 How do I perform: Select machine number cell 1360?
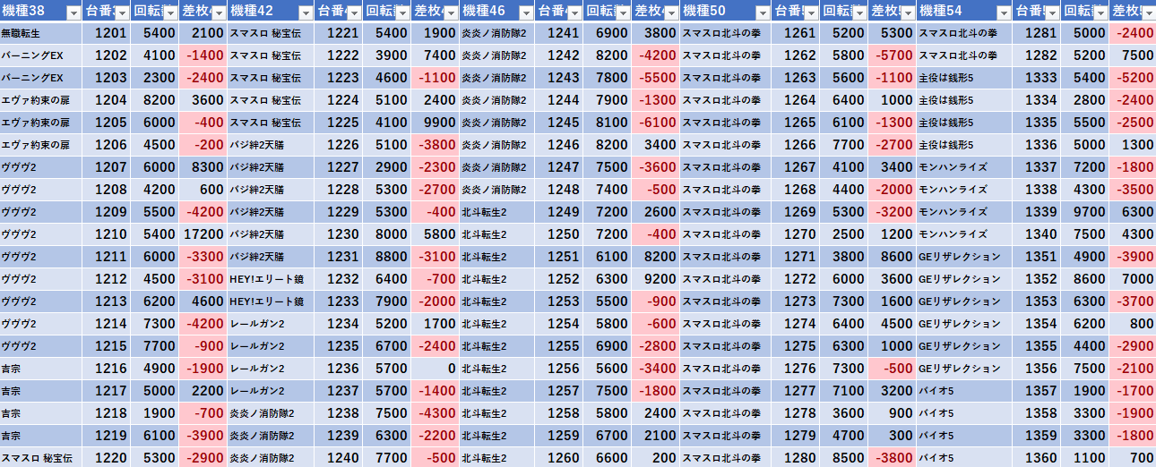[1037, 458]
